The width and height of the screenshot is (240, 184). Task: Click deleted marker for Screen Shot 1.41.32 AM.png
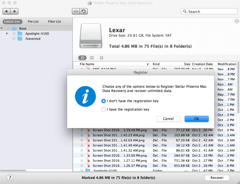[x=88, y=151]
